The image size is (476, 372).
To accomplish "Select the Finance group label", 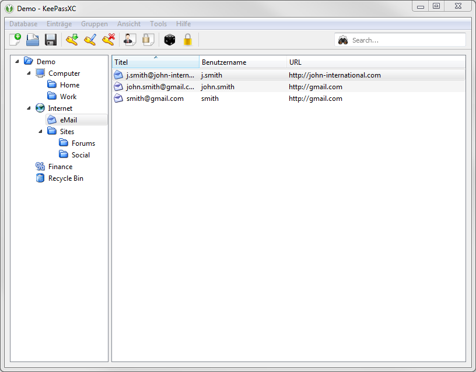I will [61, 167].
